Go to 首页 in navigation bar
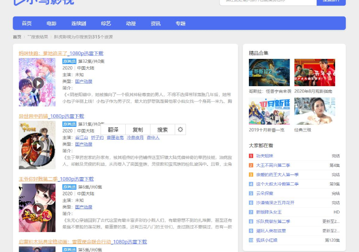 26,23
